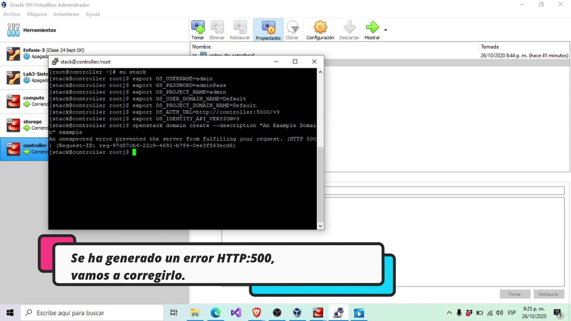Click the snapshot date 26/10/2020 8:44 p. m.
Screen dimensions: 571x321
(524, 56)
